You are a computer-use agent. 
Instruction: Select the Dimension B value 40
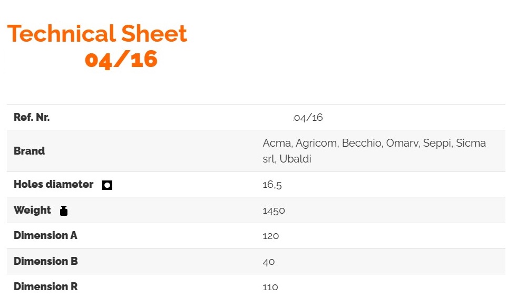click(269, 262)
